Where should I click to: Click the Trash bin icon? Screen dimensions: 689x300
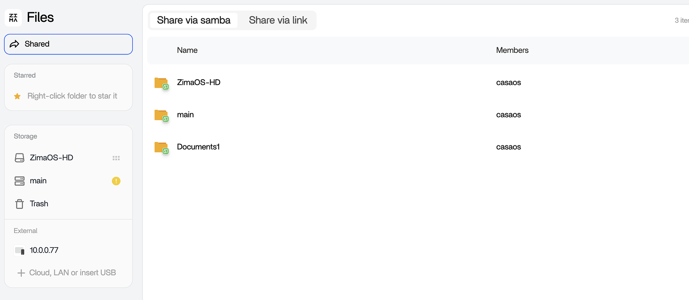(20, 204)
